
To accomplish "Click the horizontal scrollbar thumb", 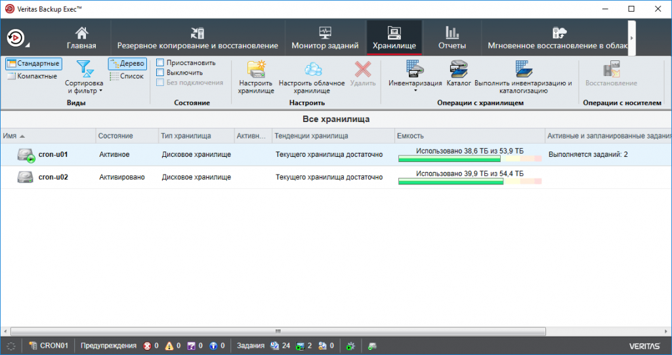I will pyautogui.click(x=278, y=331).
